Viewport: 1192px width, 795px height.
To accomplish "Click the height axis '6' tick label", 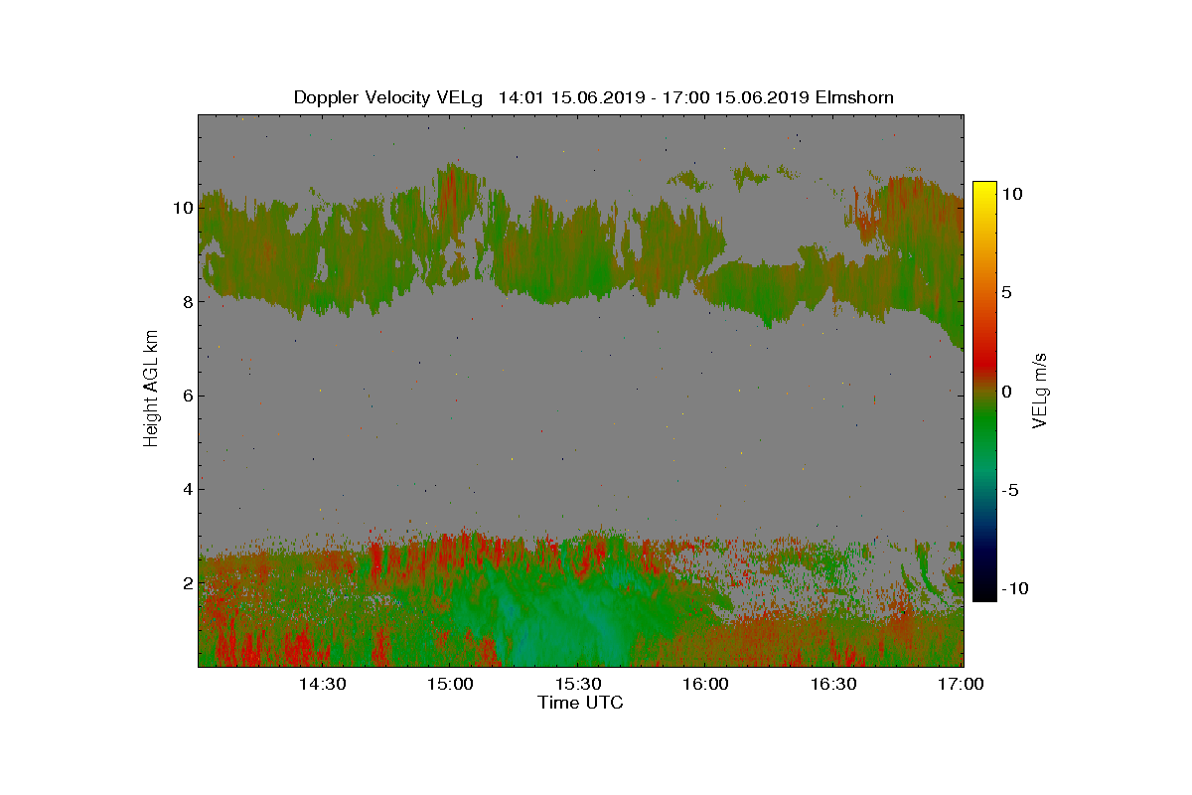I will [186, 396].
